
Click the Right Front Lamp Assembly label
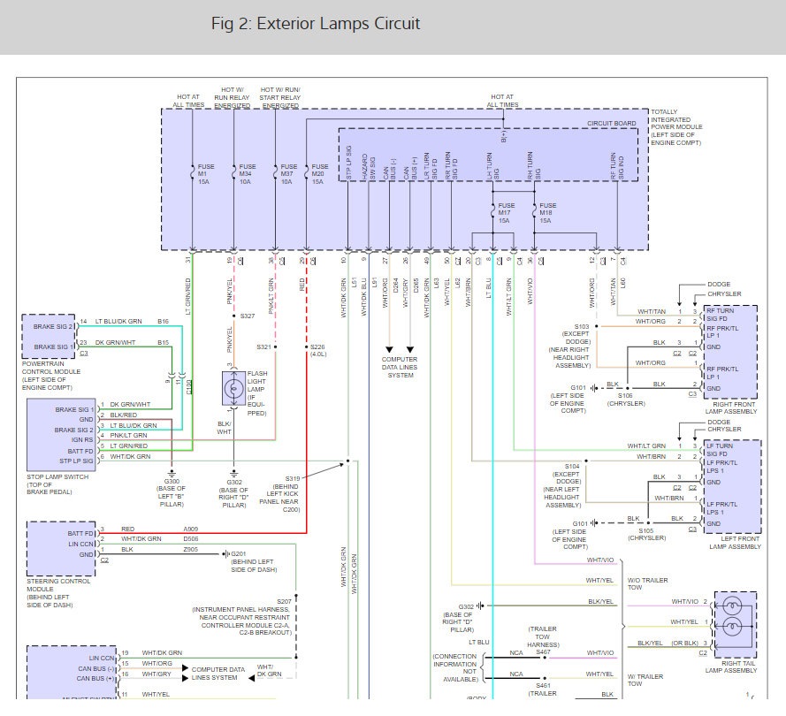pyautogui.click(x=731, y=408)
